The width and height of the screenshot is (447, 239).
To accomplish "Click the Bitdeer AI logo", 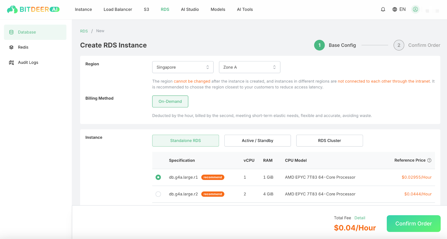I will pyautogui.click(x=33, y=9).
